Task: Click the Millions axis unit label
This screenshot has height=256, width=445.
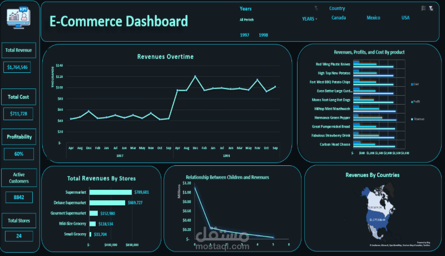Action: (179, 191)
